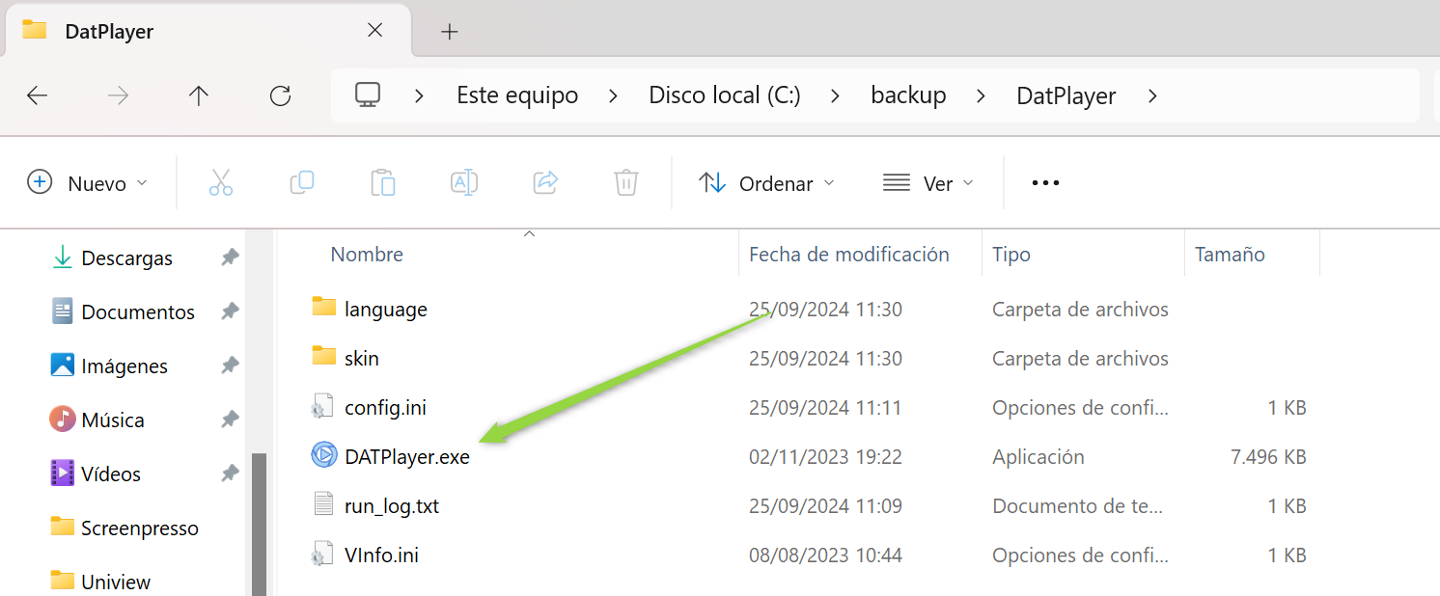This screenshot has height=596, width=1440.
Task: Click the config.ini file icon
Action: (322, 407)
